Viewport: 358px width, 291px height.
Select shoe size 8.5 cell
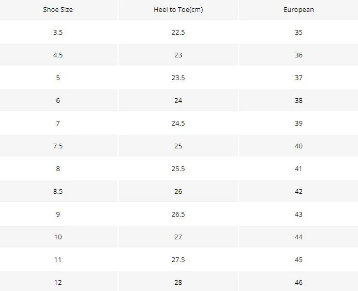(58, 191)
